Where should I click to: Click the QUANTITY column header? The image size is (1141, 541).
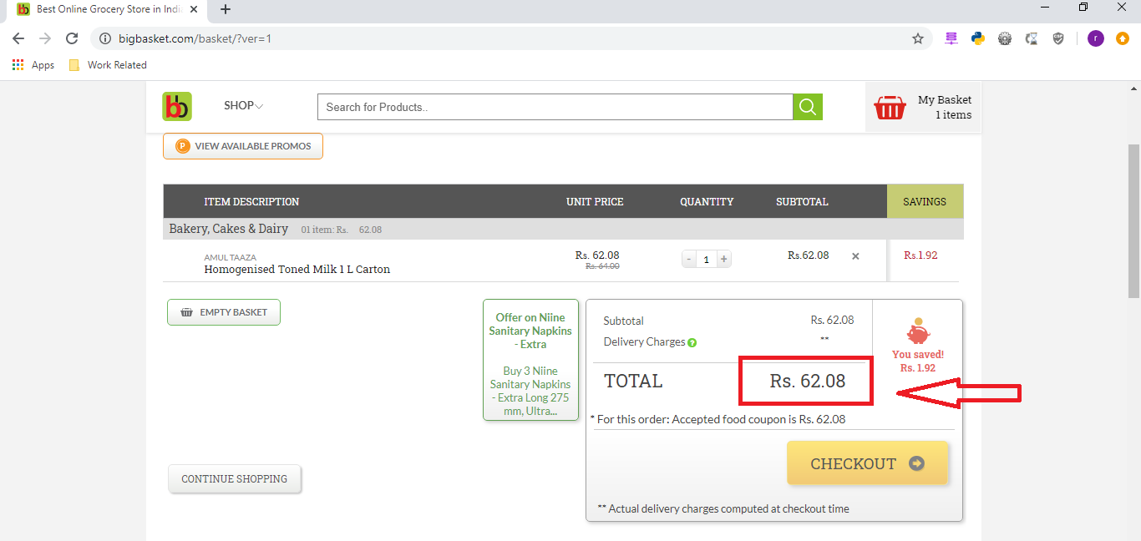[x=707, y=202]
